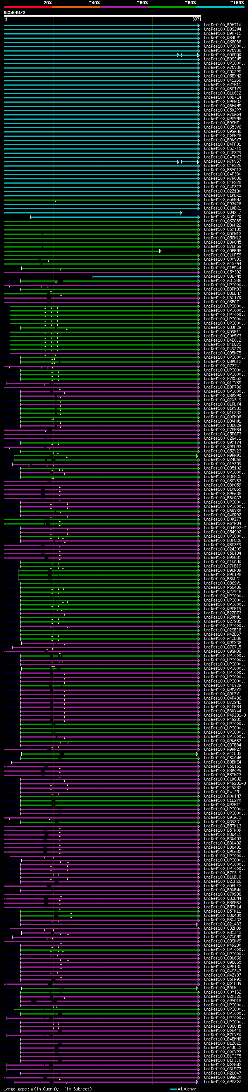Select text UniRef100_Q2HJ28
248x1092 pixels.
coord(222,996)
